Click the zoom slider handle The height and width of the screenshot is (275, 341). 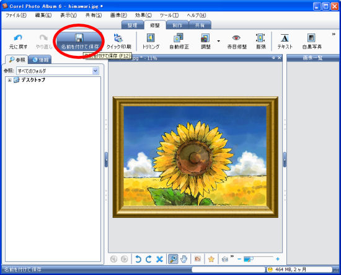[249, 259]
